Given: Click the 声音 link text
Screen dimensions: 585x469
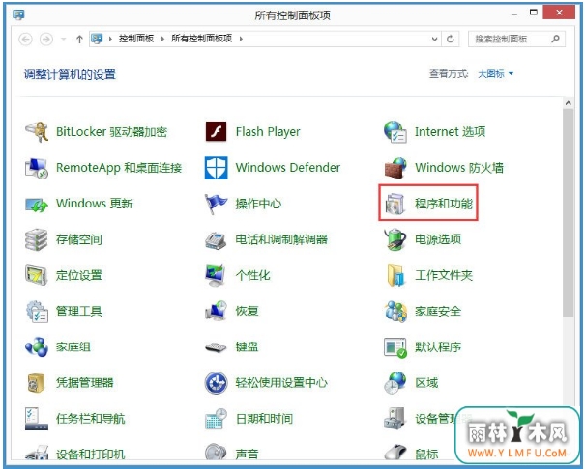Looking at the screenshot, I should coord(247,455).
